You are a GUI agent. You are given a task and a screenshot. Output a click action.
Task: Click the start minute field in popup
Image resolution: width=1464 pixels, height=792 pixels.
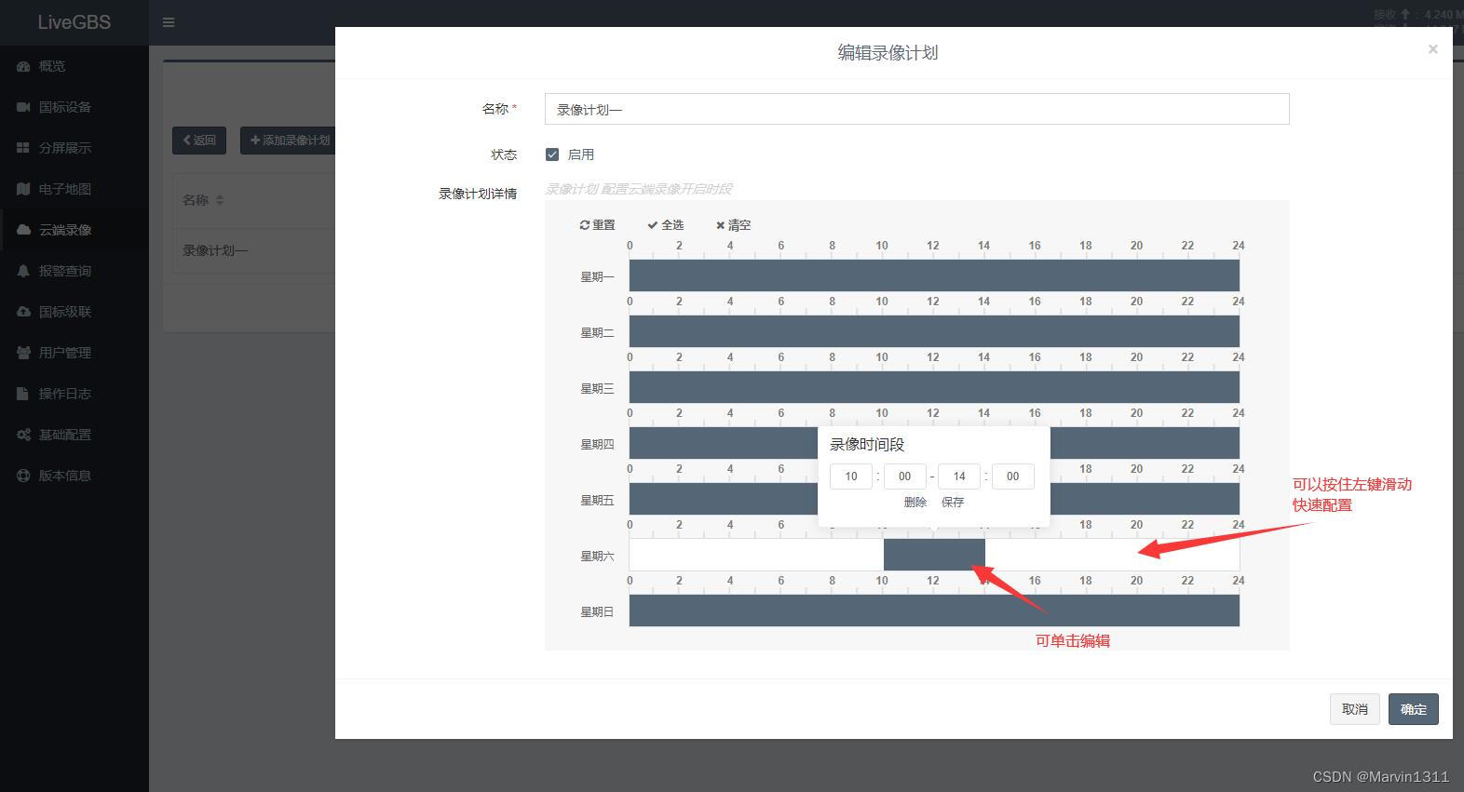click(904, 477)
